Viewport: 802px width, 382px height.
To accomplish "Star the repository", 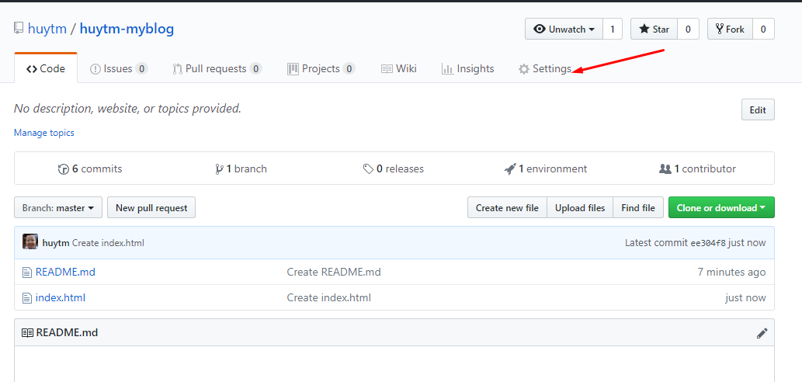I will (654, 30).
